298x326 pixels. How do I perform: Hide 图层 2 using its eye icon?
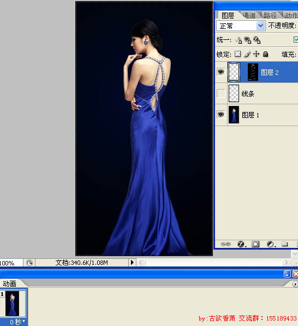[x=221, y=72]
